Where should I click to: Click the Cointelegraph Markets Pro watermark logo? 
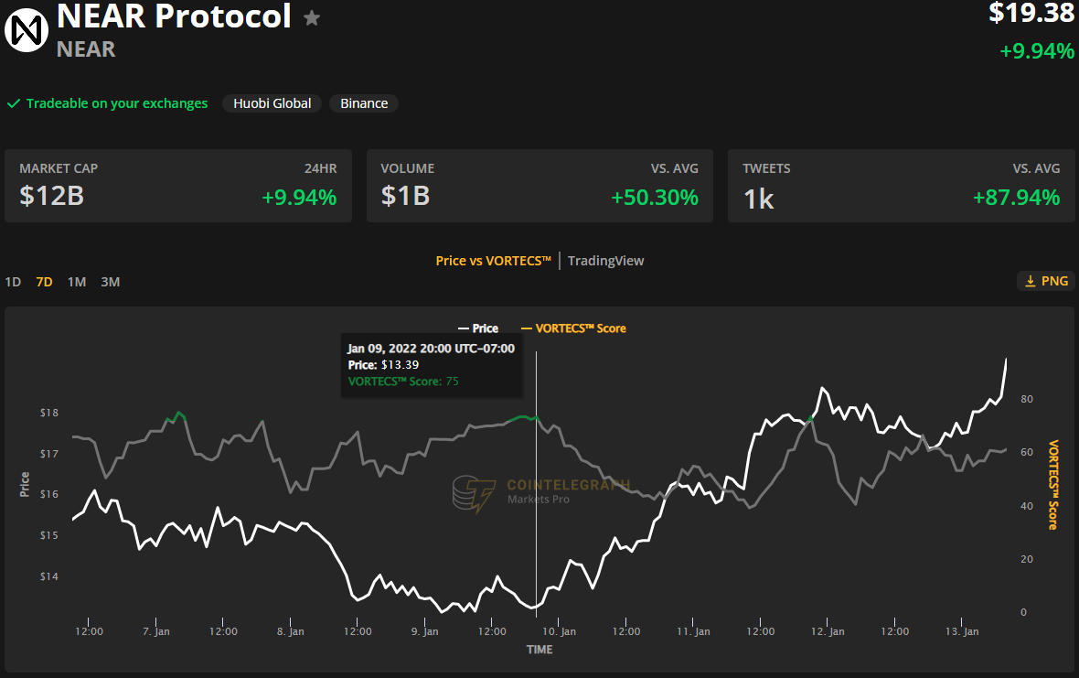[474, 494]
